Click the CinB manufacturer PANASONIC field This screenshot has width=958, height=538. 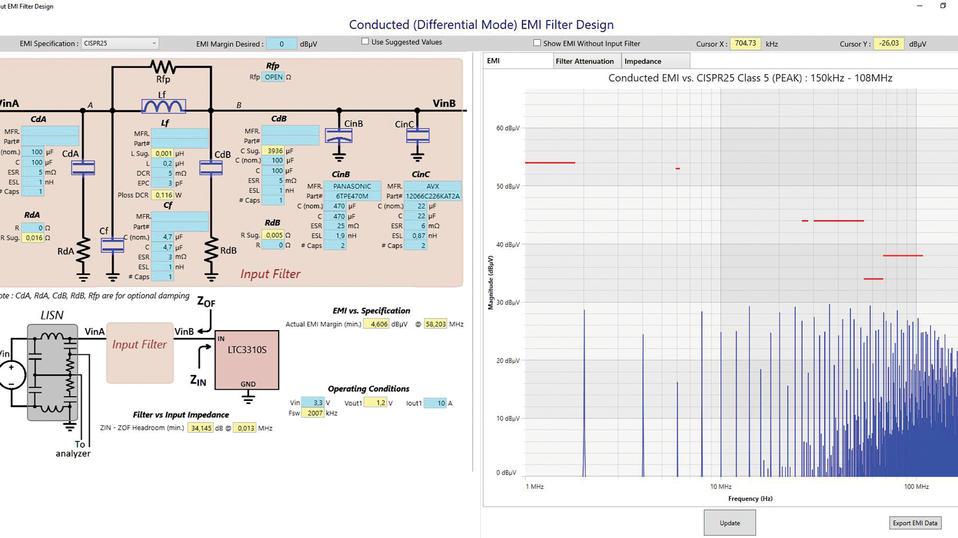coord(352,186)
